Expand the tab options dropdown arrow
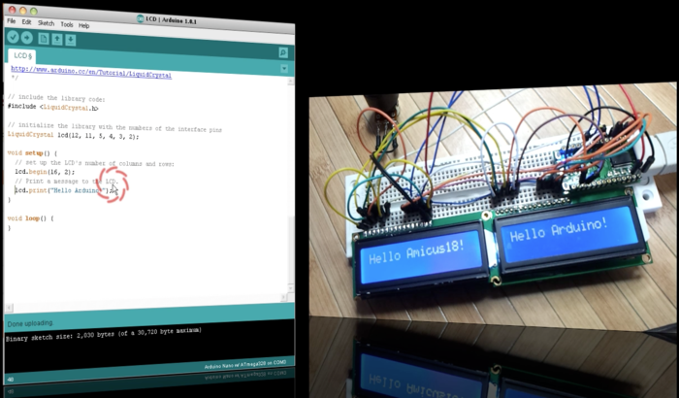Viewport: 679px width, 398px height. [284, 69]
